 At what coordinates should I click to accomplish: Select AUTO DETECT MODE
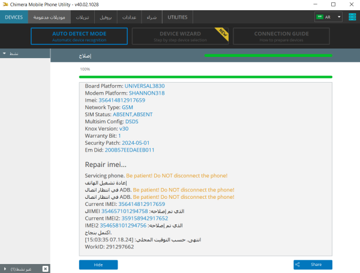pyautogui.click(x=79, y=36)
